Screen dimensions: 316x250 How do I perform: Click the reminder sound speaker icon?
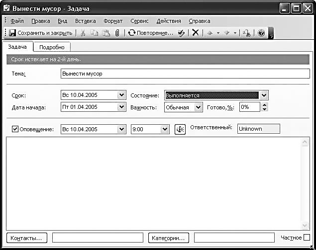tap(180, 129)
